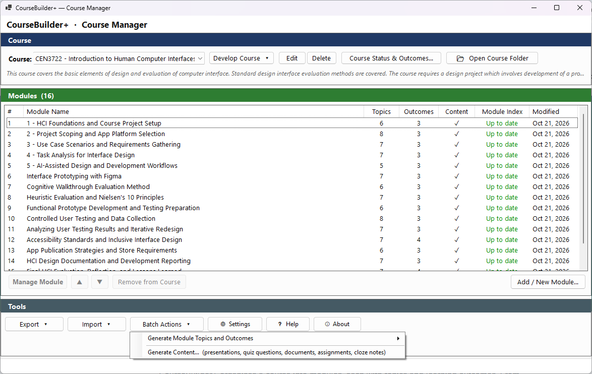
Task: Select Heuristic Evaluation and Nielsen's 10 Principles
Action: pos(292,197)
